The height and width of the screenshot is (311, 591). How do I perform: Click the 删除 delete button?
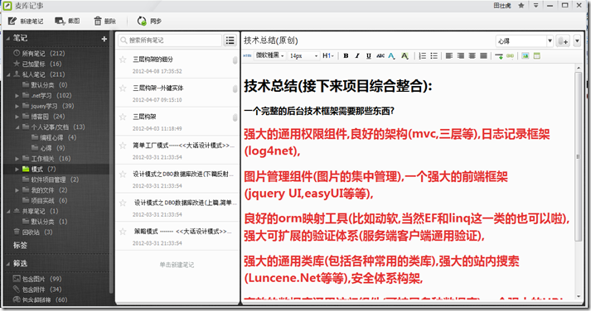[x=104, y=21]
